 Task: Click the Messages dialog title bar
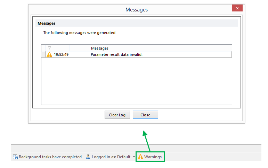tap(136, 9)
